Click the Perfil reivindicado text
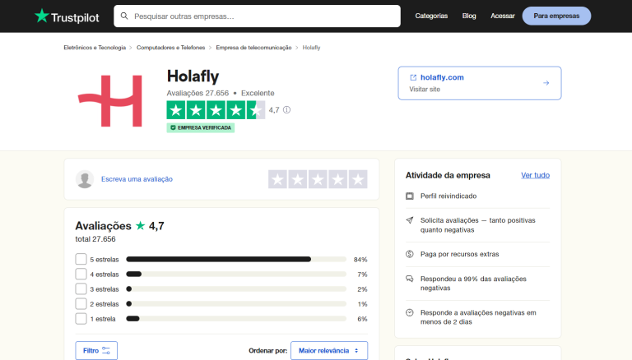This screenshot has height=360, width=632. pyautogui.click(x=448, y=196)
